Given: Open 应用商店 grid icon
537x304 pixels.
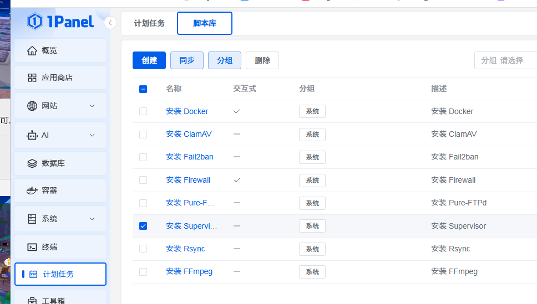Looking at the screenshot, I should [x=32, y=78].
